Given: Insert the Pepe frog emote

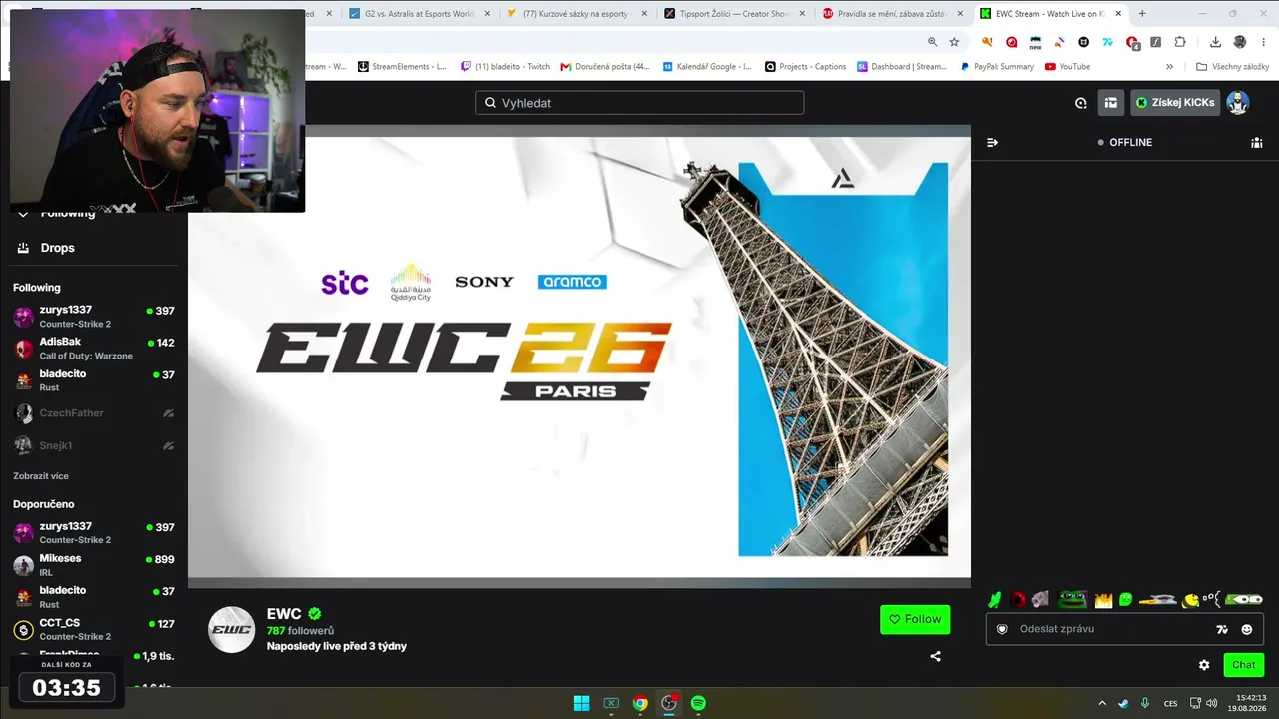Looking at the screenshot, I should click(1072, 599).
